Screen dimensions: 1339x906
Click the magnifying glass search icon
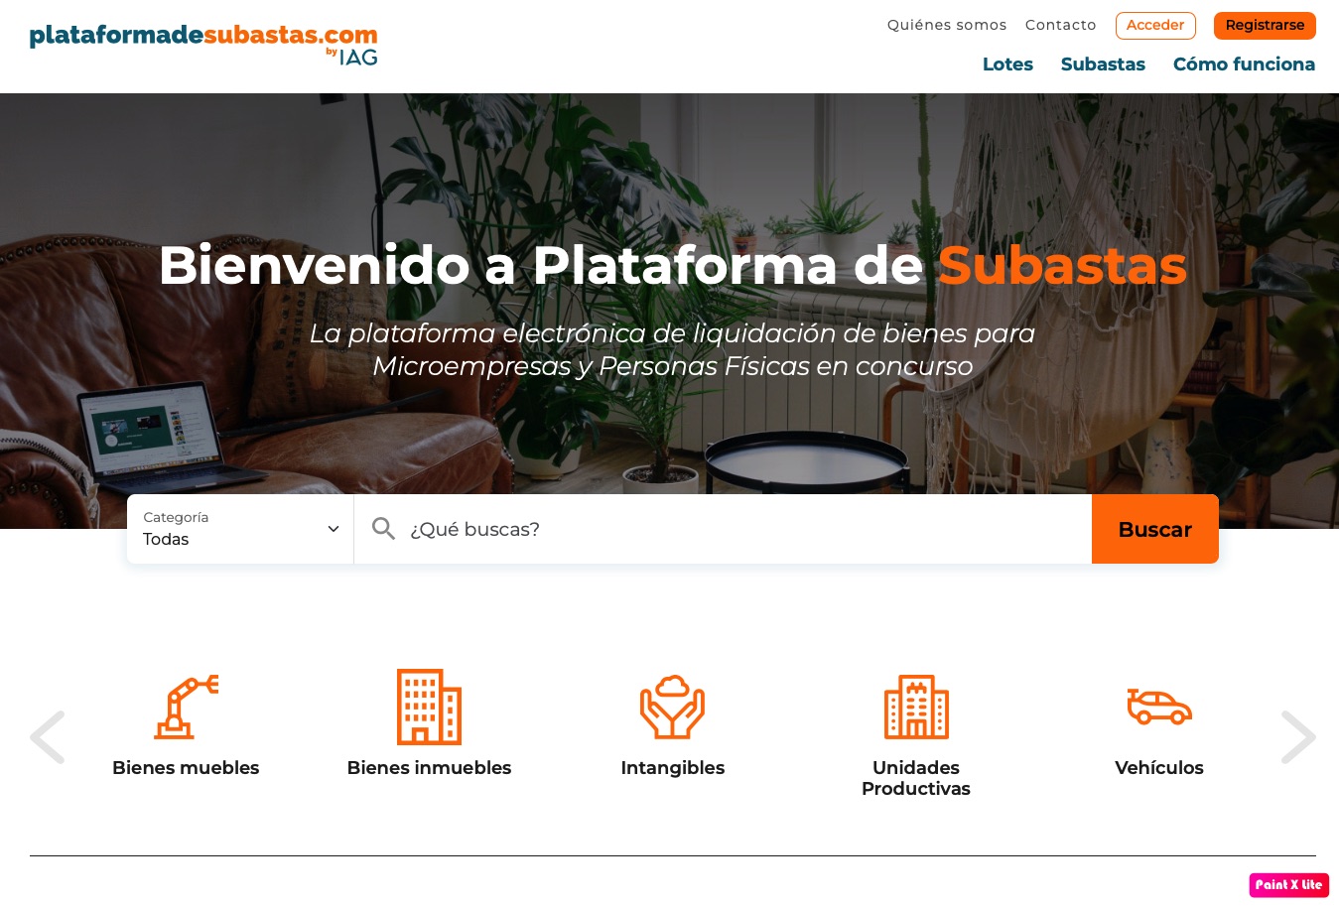coord(383,529)
